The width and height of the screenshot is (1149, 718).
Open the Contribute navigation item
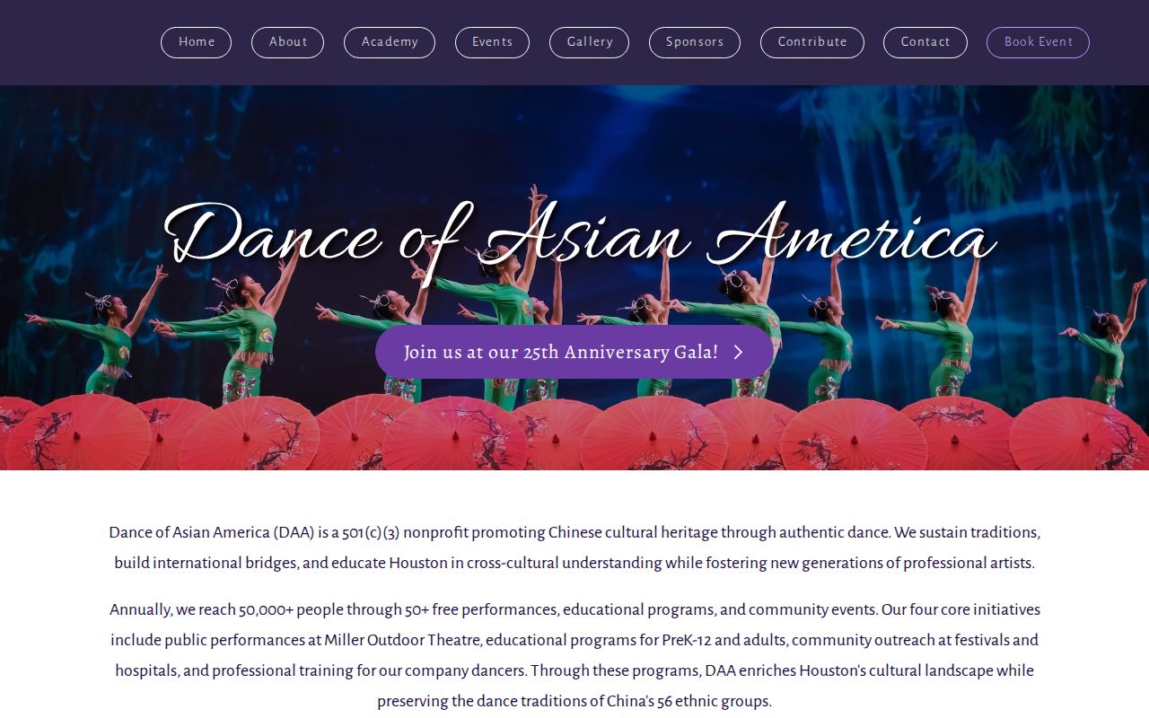click(812, 42)
